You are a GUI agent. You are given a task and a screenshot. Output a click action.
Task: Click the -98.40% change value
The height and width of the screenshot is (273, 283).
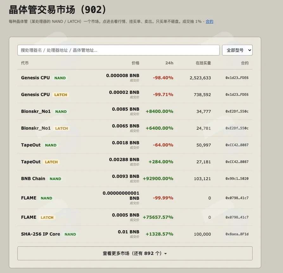(x=163, y=78)
